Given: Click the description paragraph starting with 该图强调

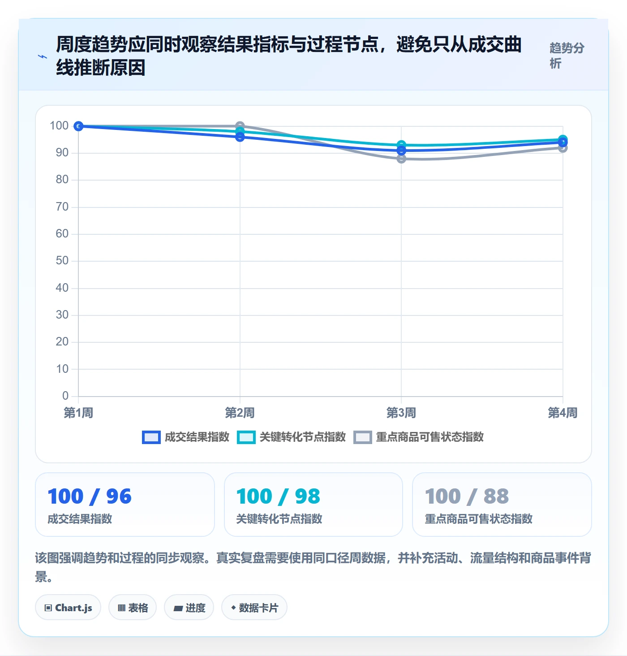Looking at the screenshot, I should 313,567.
